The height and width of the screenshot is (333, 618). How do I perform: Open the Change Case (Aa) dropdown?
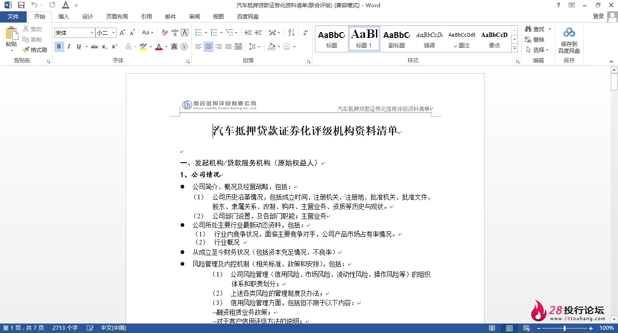point(147,33)
